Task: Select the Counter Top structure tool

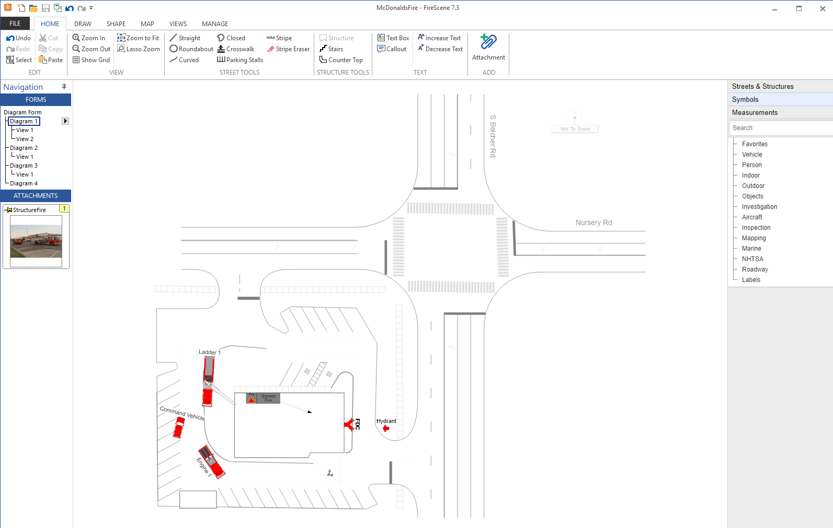Action: 341,60
